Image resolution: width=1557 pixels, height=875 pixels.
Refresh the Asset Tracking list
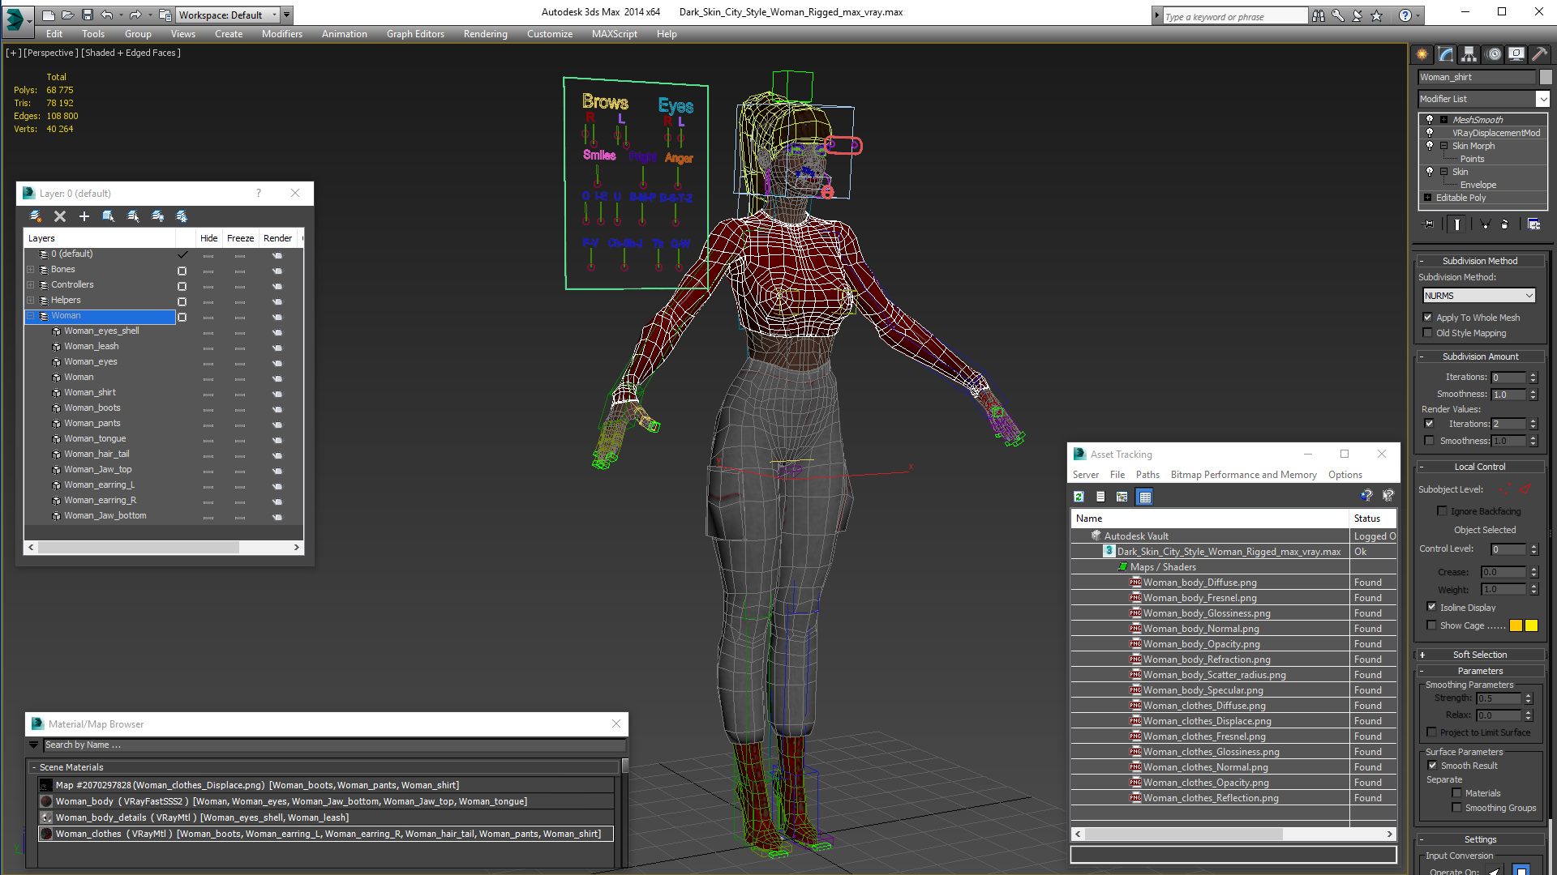[x=1079, y=497]
